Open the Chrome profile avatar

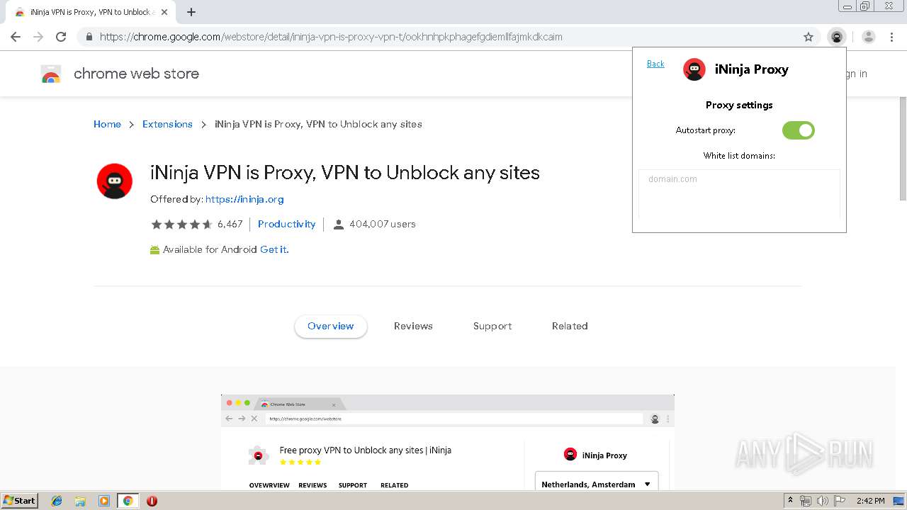tap(869, 37)
